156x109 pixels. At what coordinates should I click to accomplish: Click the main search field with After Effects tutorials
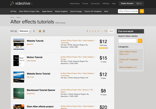coord(128,11)
